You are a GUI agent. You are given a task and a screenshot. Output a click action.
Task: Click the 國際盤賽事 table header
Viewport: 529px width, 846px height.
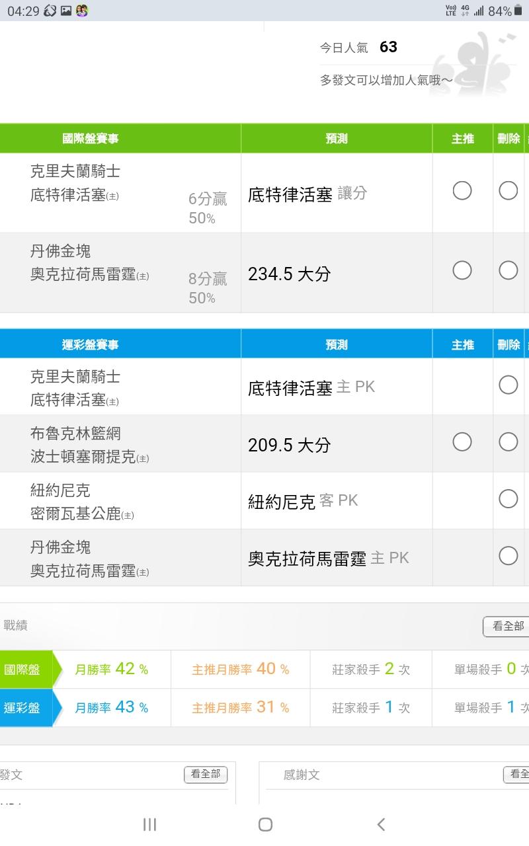pos(91,139)
